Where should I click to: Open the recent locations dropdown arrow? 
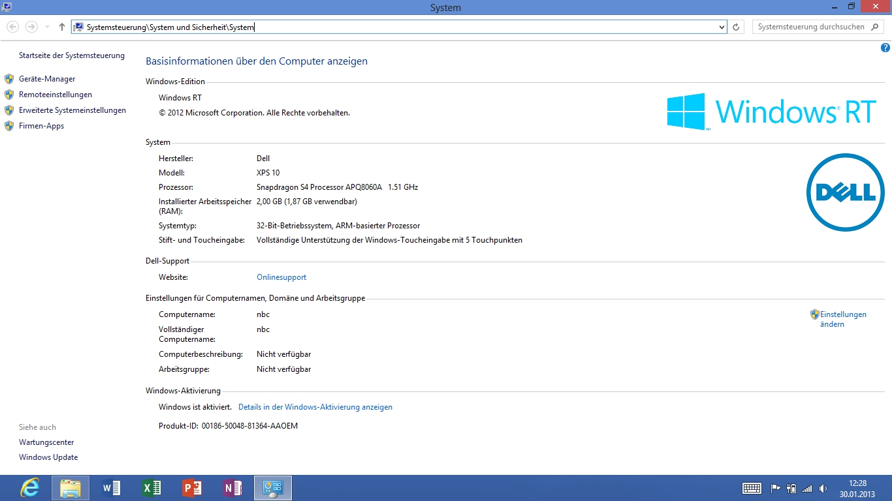click(x=47, y=27)
